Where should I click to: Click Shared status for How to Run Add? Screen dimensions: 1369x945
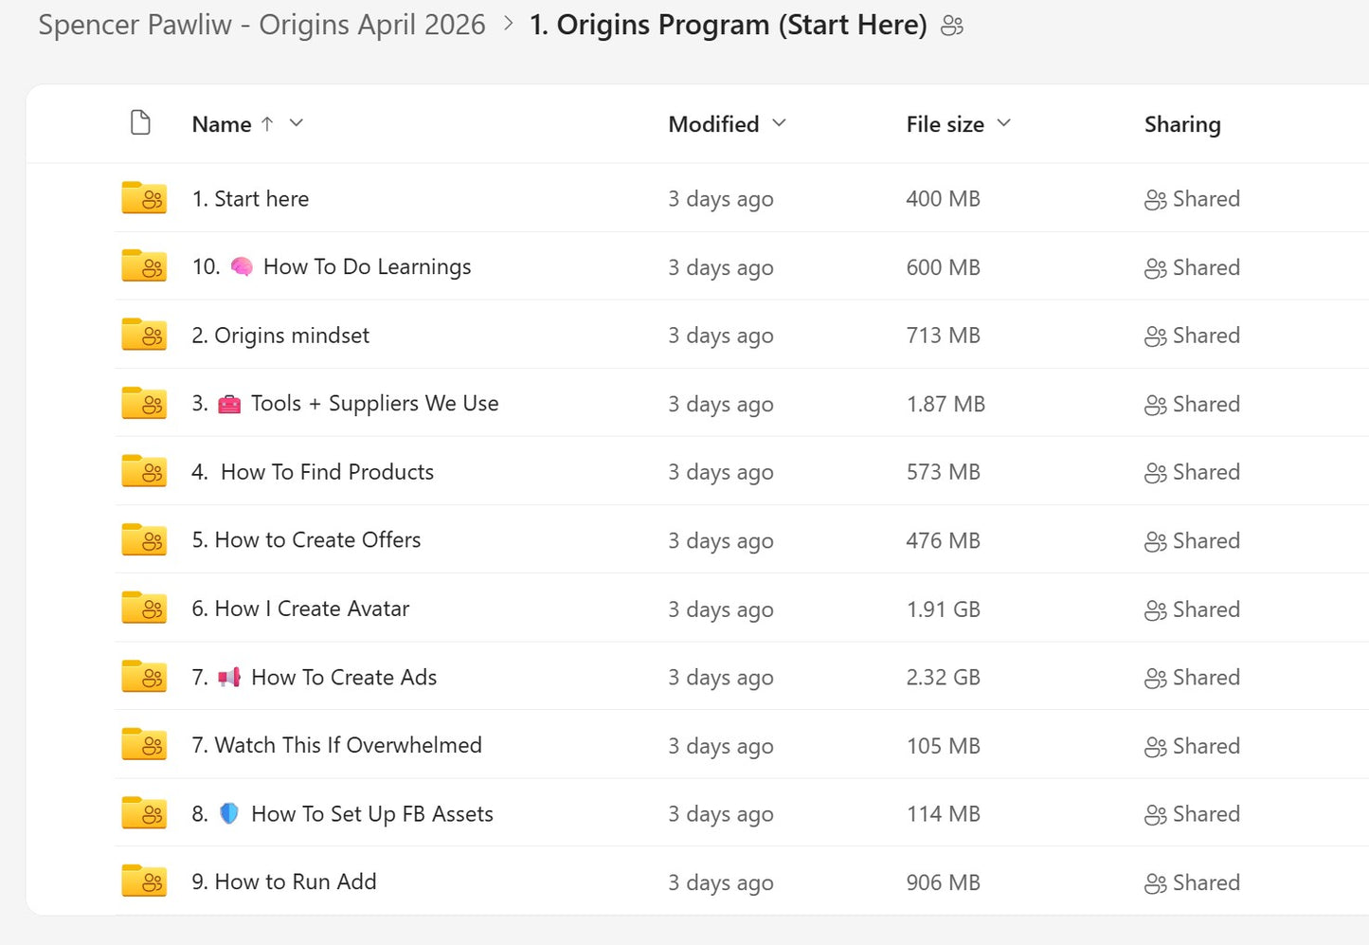tap(1192, 882)
